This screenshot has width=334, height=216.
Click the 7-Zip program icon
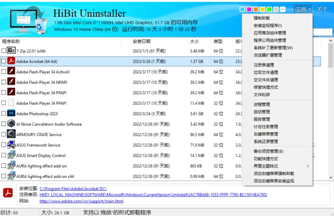click(11, 50)
